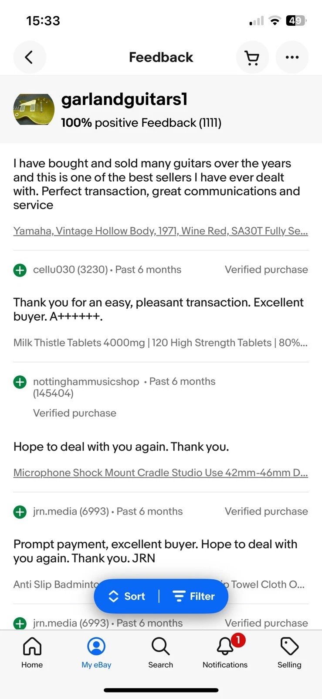Click the garlandguitars1 username heading

[124, 100]
